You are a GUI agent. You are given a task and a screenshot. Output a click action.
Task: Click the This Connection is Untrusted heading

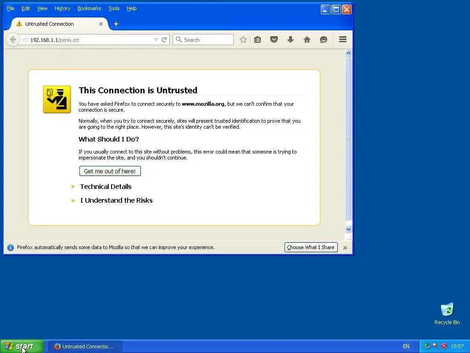[138, 91]
